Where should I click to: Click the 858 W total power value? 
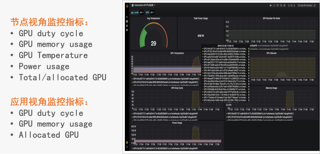pyautogui.click(x=201, y=36)
